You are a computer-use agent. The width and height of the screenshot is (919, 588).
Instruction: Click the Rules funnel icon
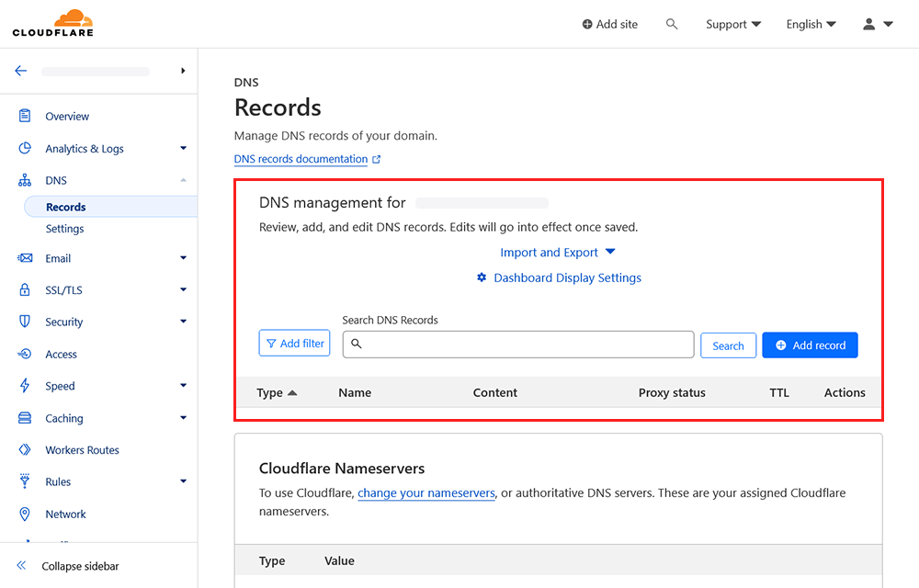point(25,481)
